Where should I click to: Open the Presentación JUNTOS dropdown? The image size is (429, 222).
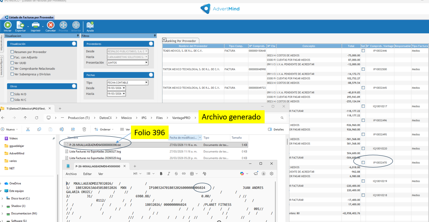(x=146, y=62)
